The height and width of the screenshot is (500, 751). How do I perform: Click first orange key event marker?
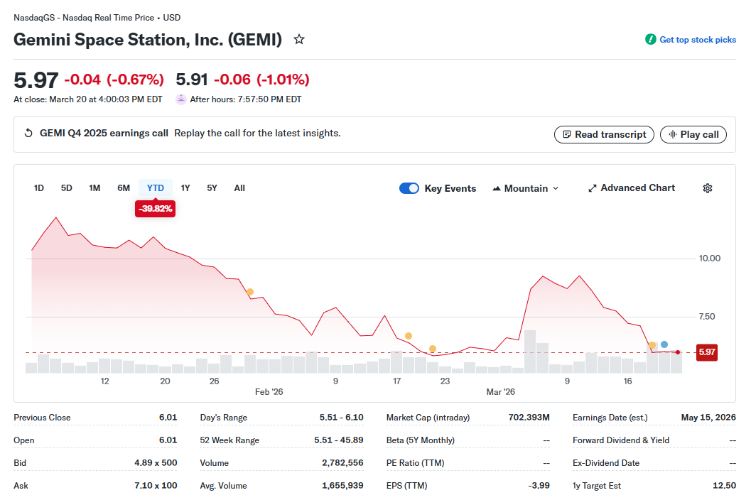250,292
